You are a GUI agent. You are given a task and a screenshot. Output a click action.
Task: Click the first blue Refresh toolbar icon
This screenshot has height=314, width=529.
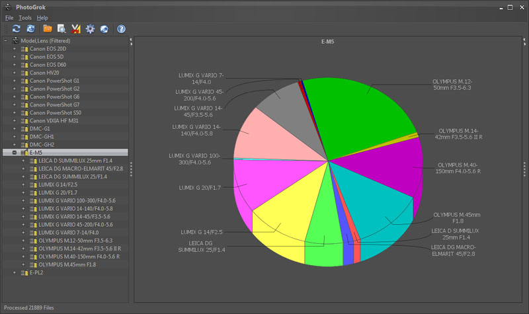tap(16, 29)
